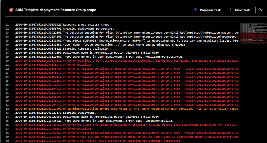Select line 40 'Task failed while creating or updating'
The image size is (267, 143).
coord(98,141)
